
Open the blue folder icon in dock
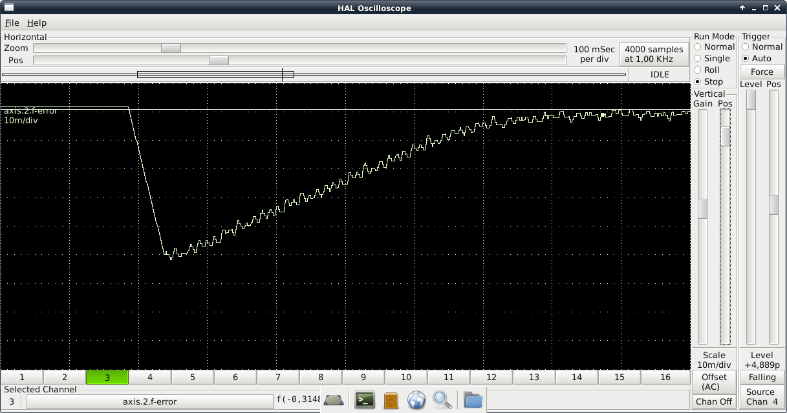pyautogui.click(x=473, y=401)
